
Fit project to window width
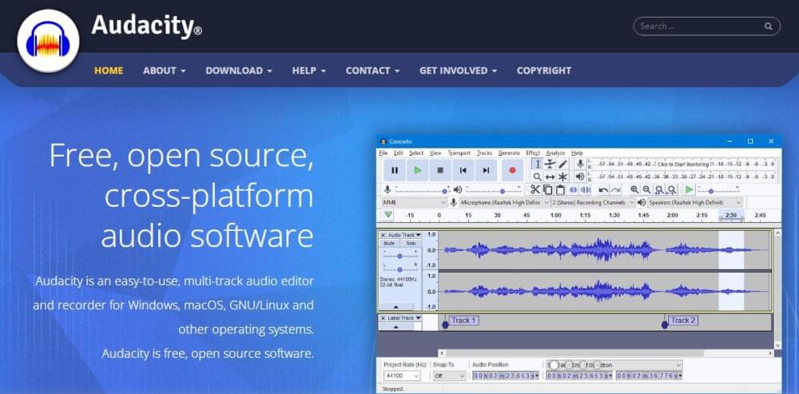point(672,189)
